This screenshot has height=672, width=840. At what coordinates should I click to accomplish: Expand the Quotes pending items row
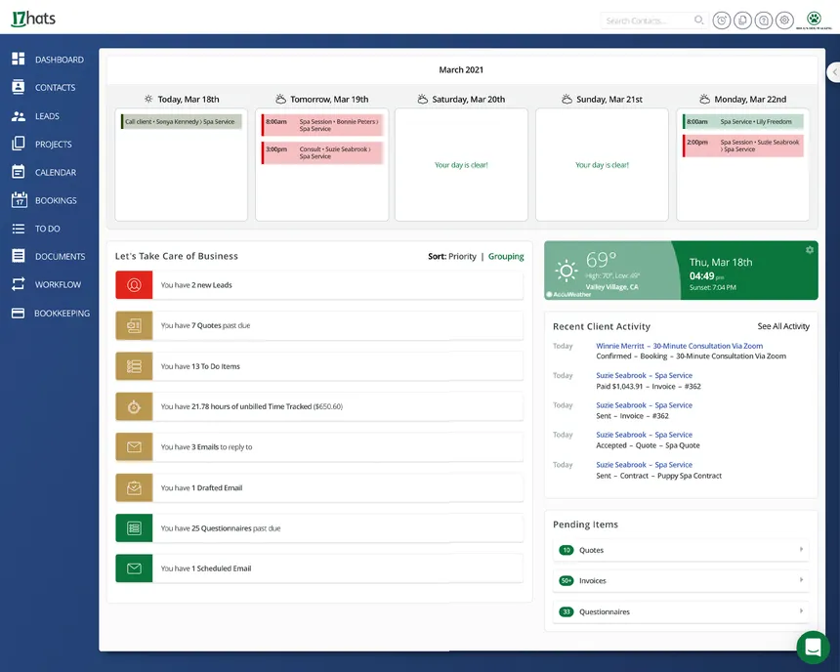pyautogui.click(x=680, y=550)
